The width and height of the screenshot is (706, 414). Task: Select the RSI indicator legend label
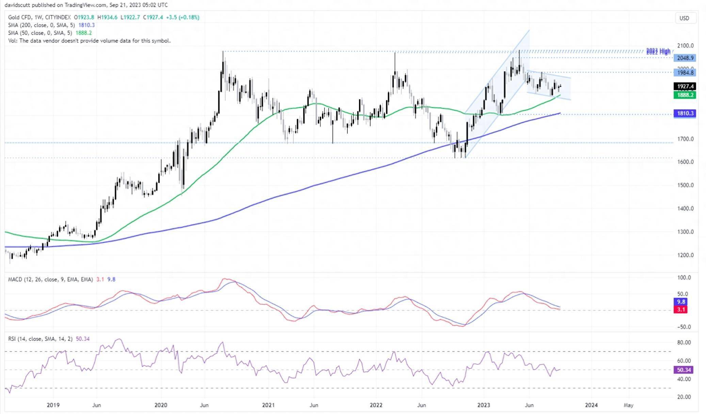tap(40, 339)
